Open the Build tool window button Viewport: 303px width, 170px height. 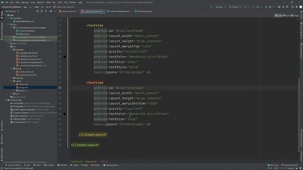pyautogui.click(x=85, y=165)
